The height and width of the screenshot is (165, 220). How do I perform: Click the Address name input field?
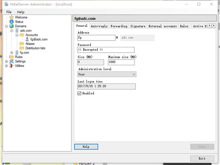point(96,38)
